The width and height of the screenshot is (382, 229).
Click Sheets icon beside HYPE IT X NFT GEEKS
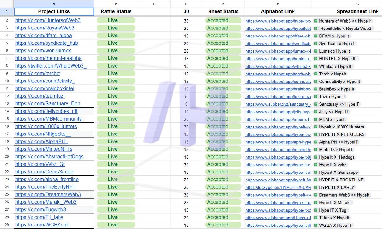[x=315, y=134]
